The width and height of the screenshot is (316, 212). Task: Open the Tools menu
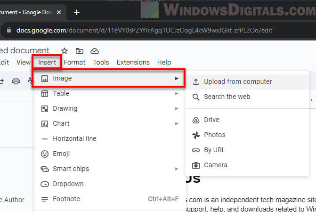point(101,62)
